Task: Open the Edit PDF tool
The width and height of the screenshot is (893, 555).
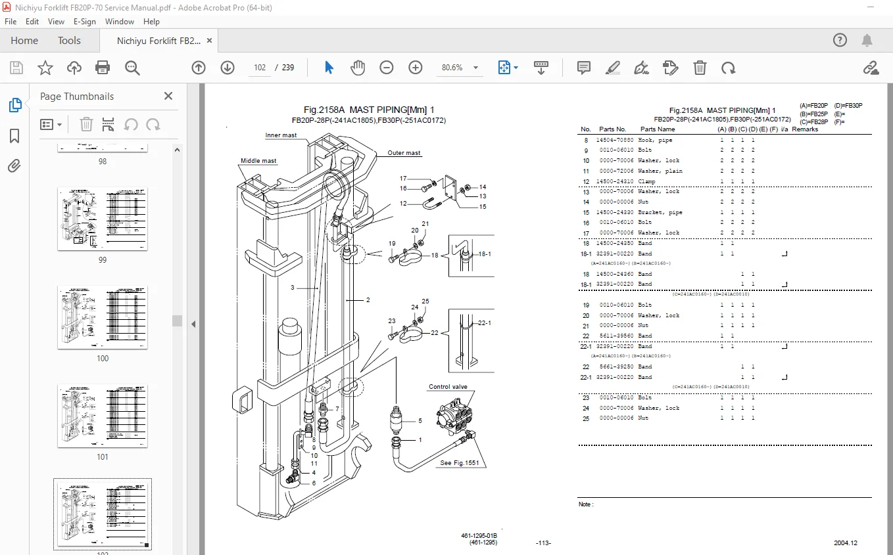Action: tap(671, 68)
